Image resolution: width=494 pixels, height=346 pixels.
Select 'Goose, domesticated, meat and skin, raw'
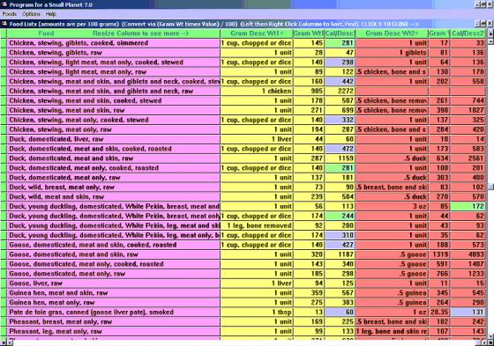[114, 254]
